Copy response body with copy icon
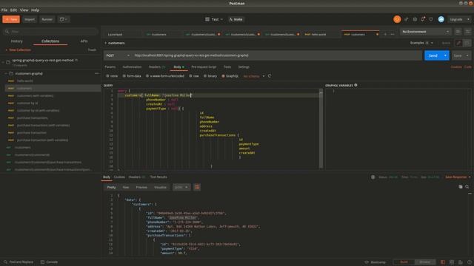The width and height of the screenshot is (474, 266). coord(461,187)
